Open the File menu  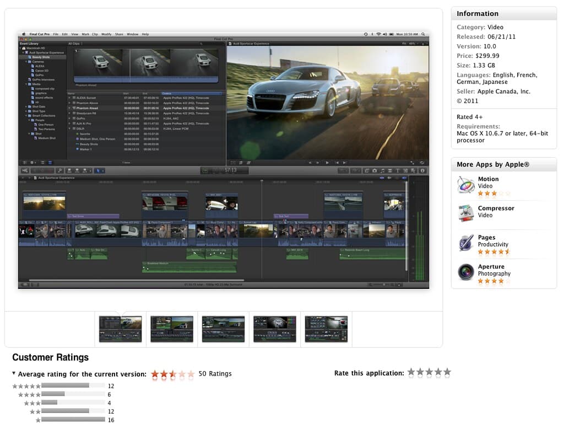click(x=56, y=34)
